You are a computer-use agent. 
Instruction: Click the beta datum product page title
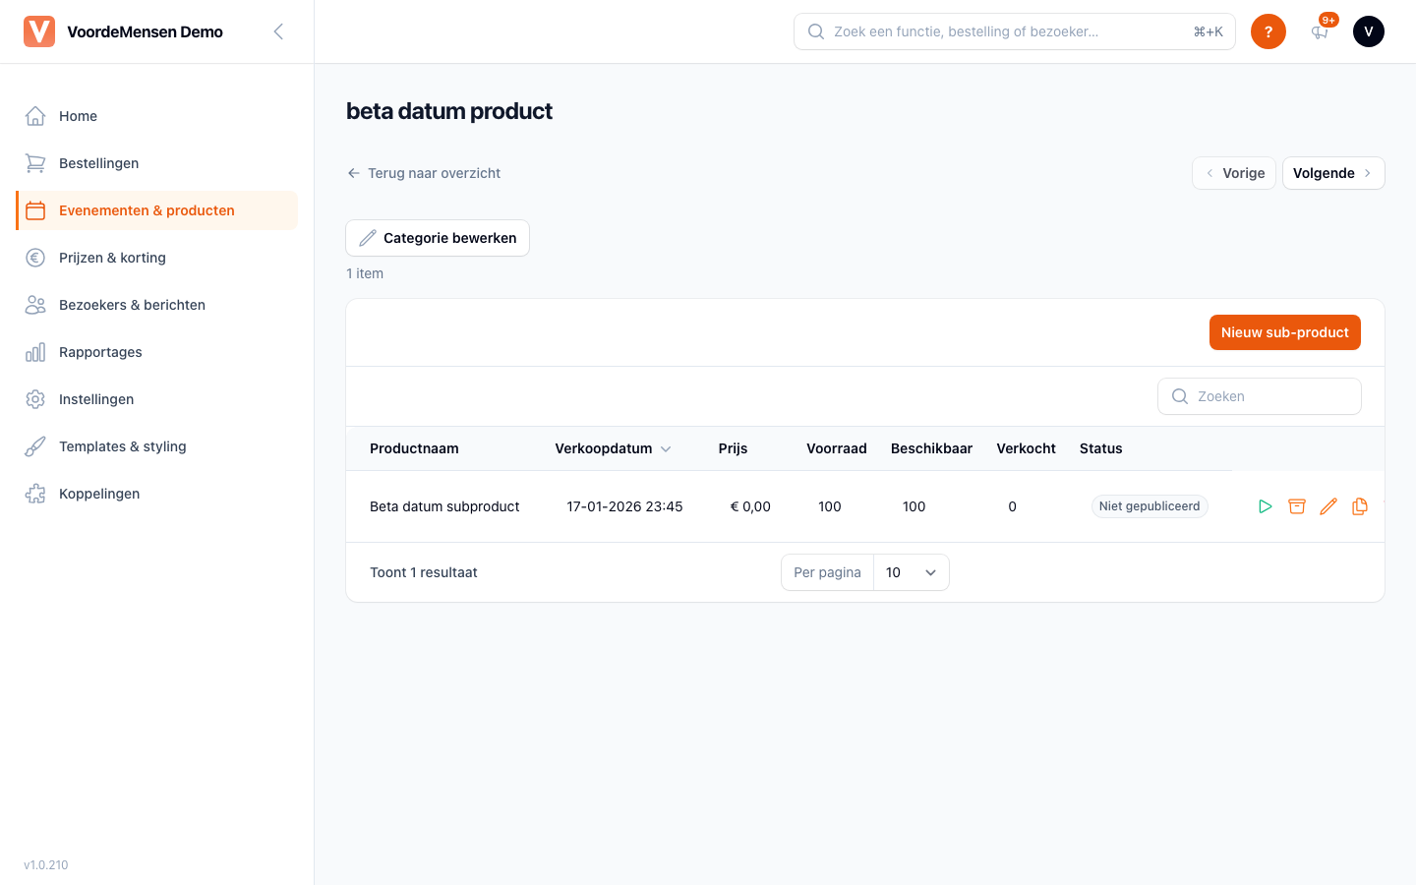pyautogui.click(x=449, y=111)
